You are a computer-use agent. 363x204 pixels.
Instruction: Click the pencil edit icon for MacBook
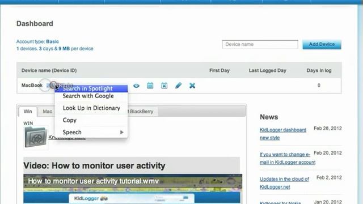click(x=178, y=86)
